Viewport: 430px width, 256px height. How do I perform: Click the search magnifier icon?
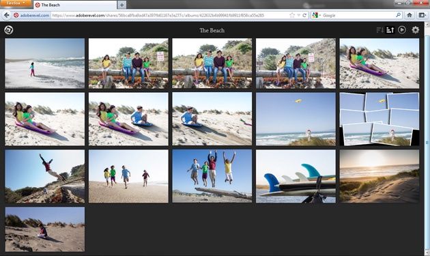pyautogui.click(x=398, y=16)
